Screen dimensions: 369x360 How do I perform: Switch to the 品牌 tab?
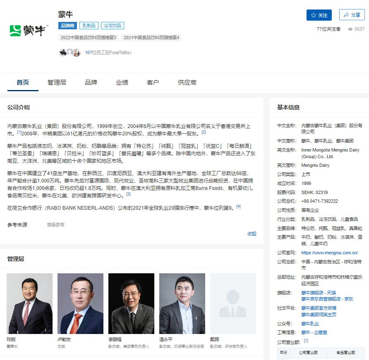pyautogui.click(x=91, y=83)
